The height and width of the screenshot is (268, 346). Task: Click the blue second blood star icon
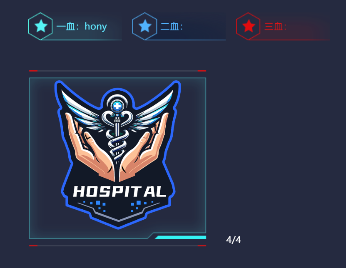[145, 26]
